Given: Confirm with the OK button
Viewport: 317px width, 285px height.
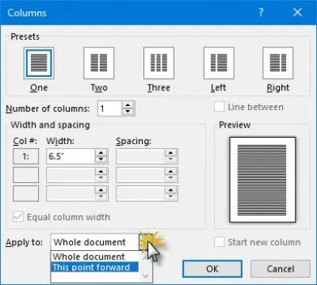Looking at the screenshot, I should [x=212, y=269].
